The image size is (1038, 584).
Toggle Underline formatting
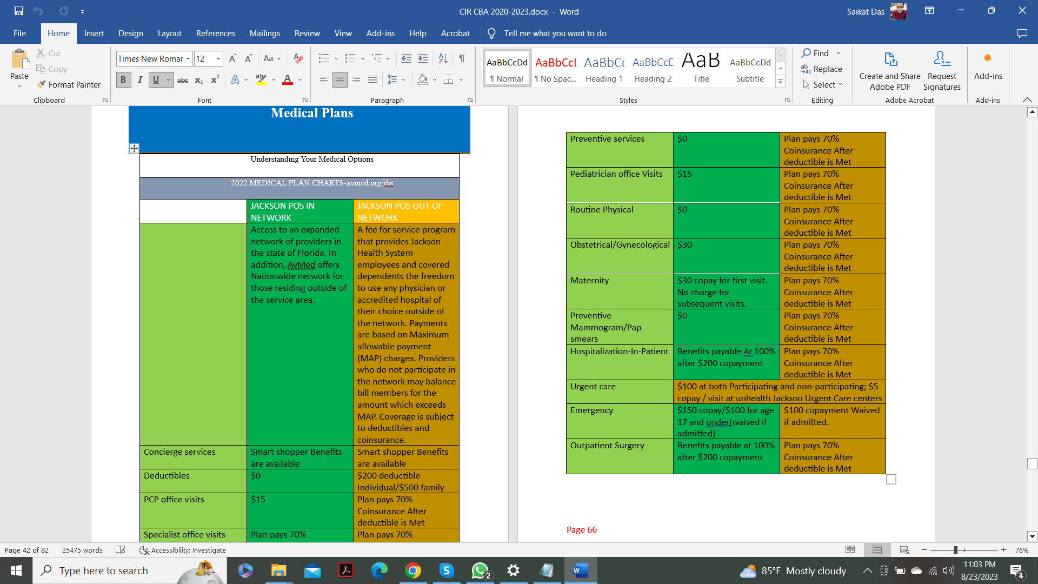pyautogui.click(x=156, y=80)
